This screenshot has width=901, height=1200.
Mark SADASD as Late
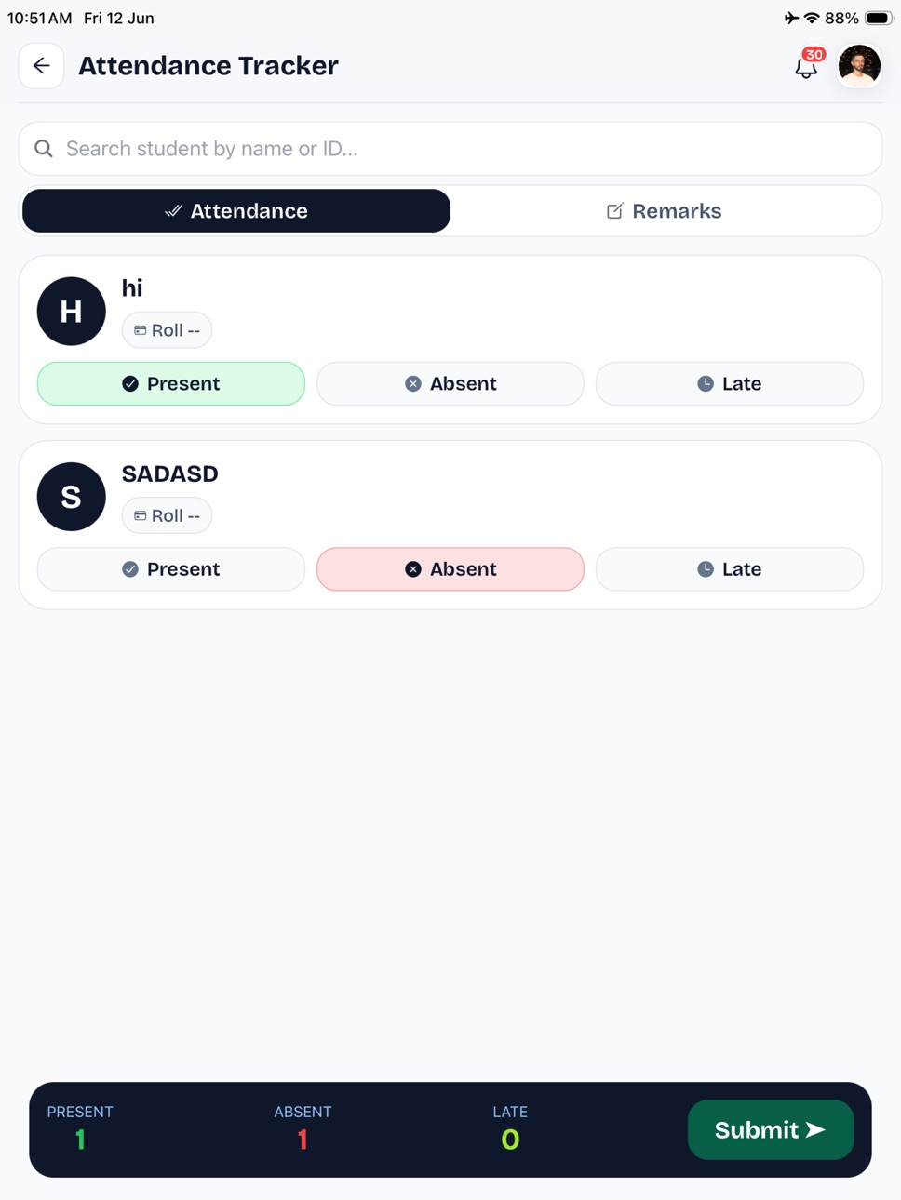[730, 569]
